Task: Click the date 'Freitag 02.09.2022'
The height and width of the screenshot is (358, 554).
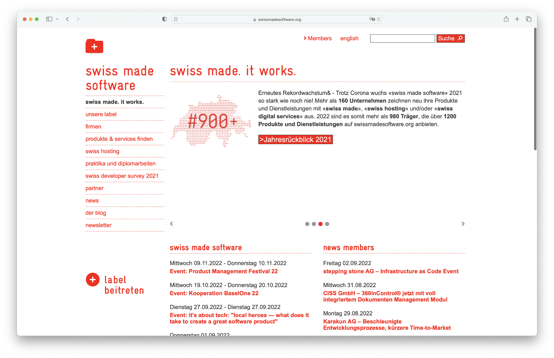Action: 347,263
